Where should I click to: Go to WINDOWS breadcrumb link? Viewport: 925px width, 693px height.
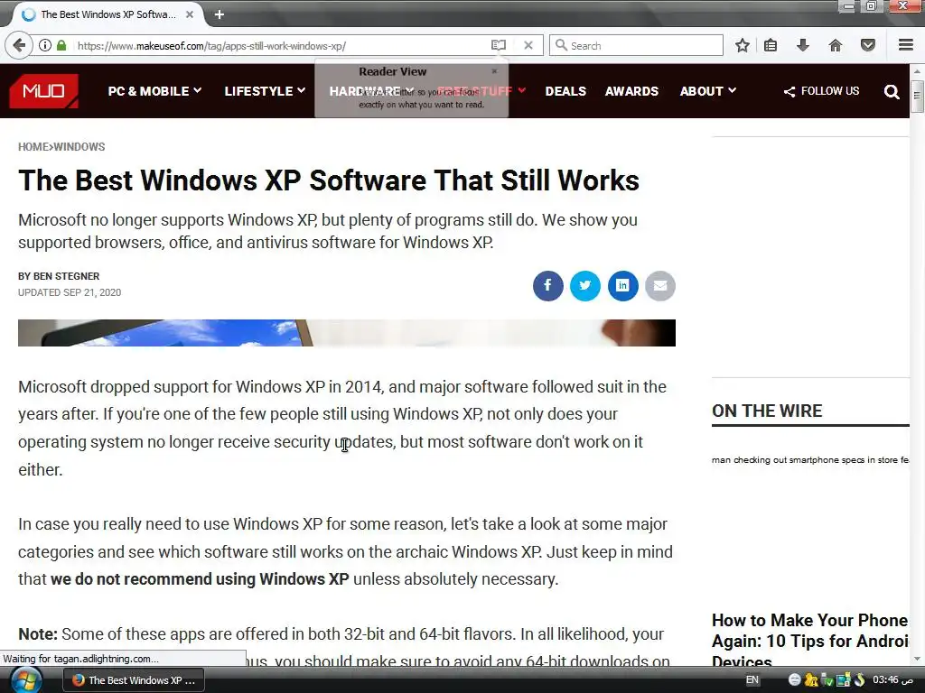[x=79, y=147]
